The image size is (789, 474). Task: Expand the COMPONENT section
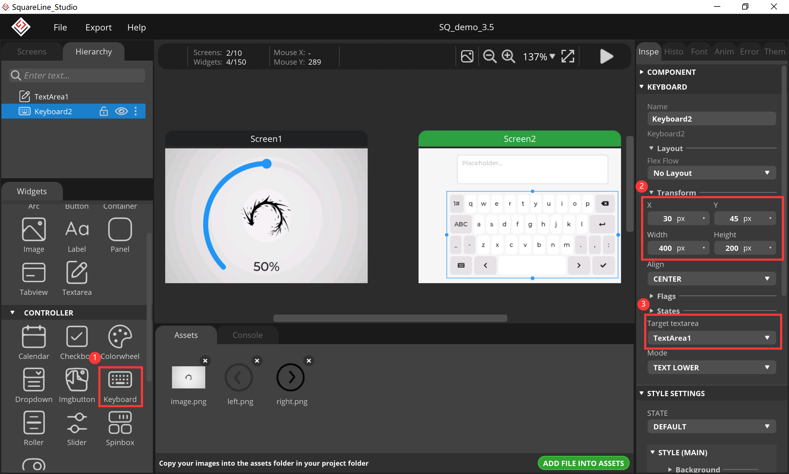coord(642,72)
